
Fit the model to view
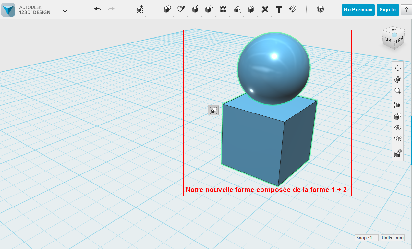point(398,105)
